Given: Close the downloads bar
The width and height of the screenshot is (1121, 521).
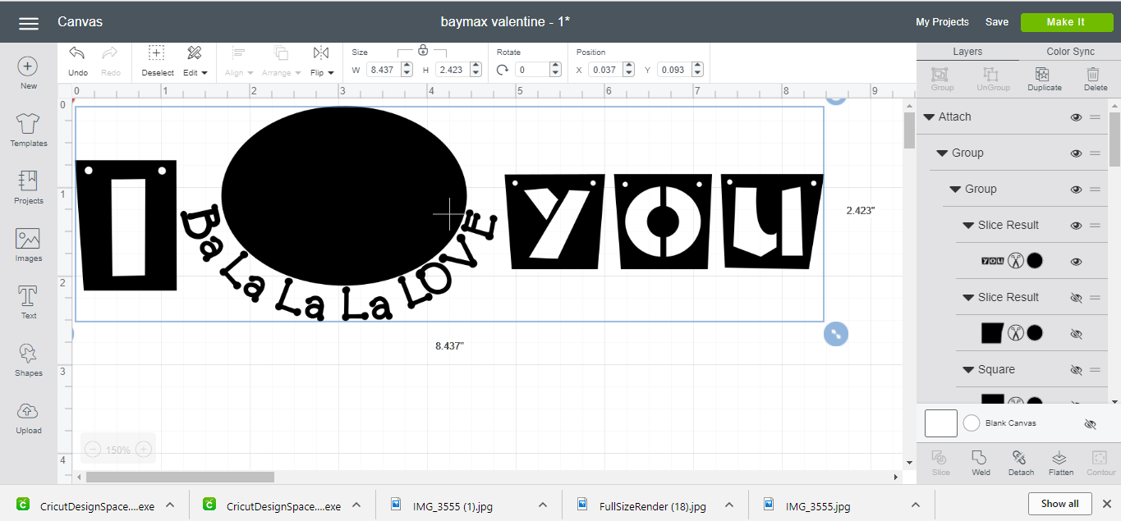Looking at the screenshot, I should [1106, 504].
